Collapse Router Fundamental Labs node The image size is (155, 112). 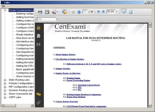[5, 10]
